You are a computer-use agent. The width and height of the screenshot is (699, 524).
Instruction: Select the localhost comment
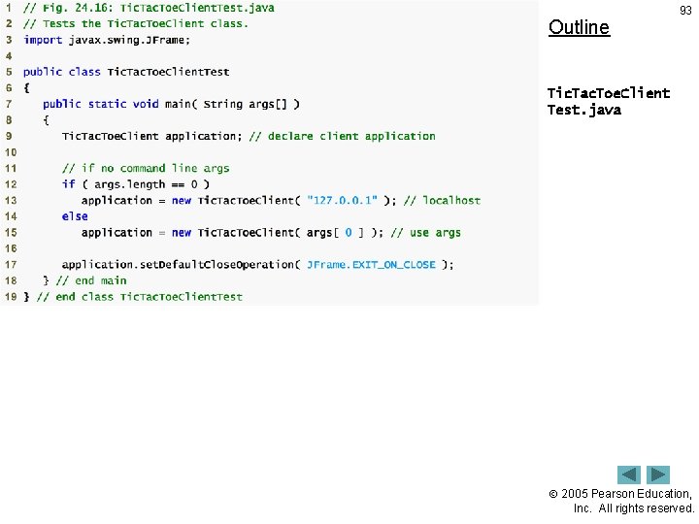click(x=443, y=201)
